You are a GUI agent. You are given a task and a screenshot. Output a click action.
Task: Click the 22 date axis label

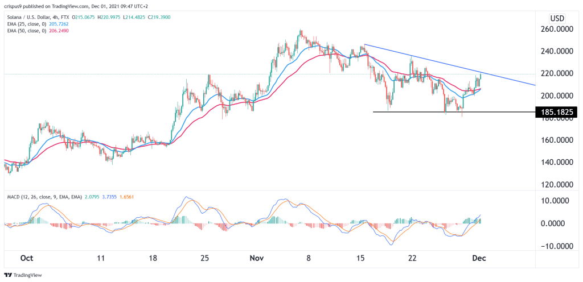(x=413, y=258)
